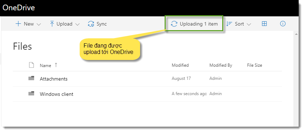The image size is (304, 132).
Task: Click the file type column icon
Action: (x=31, y=65)
